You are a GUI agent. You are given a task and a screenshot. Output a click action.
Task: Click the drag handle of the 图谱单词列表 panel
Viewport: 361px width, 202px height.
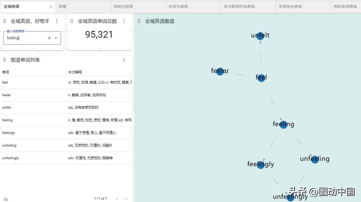click(x=5, y=59)
